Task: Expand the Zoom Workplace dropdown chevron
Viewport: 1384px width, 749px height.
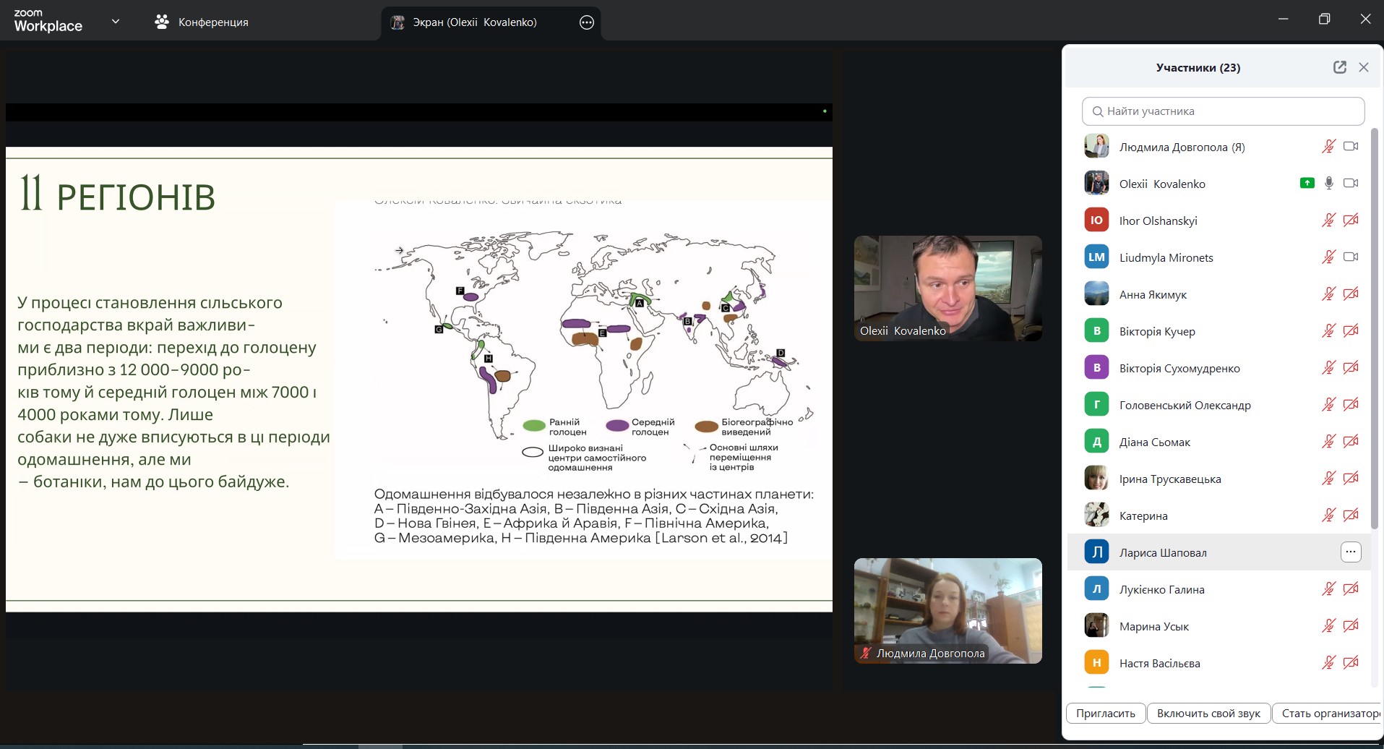Action: pyautogui.click(x=116, y=22)
